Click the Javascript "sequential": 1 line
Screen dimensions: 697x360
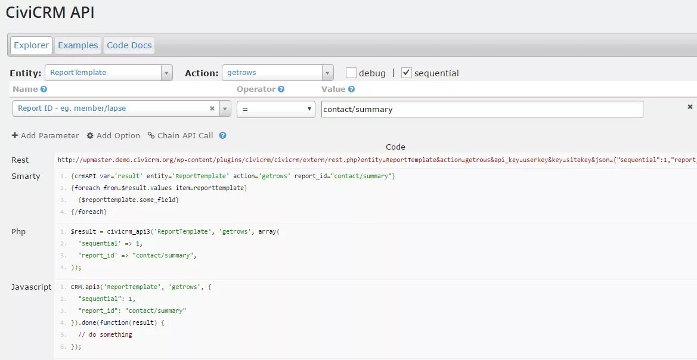pos(107,299)
